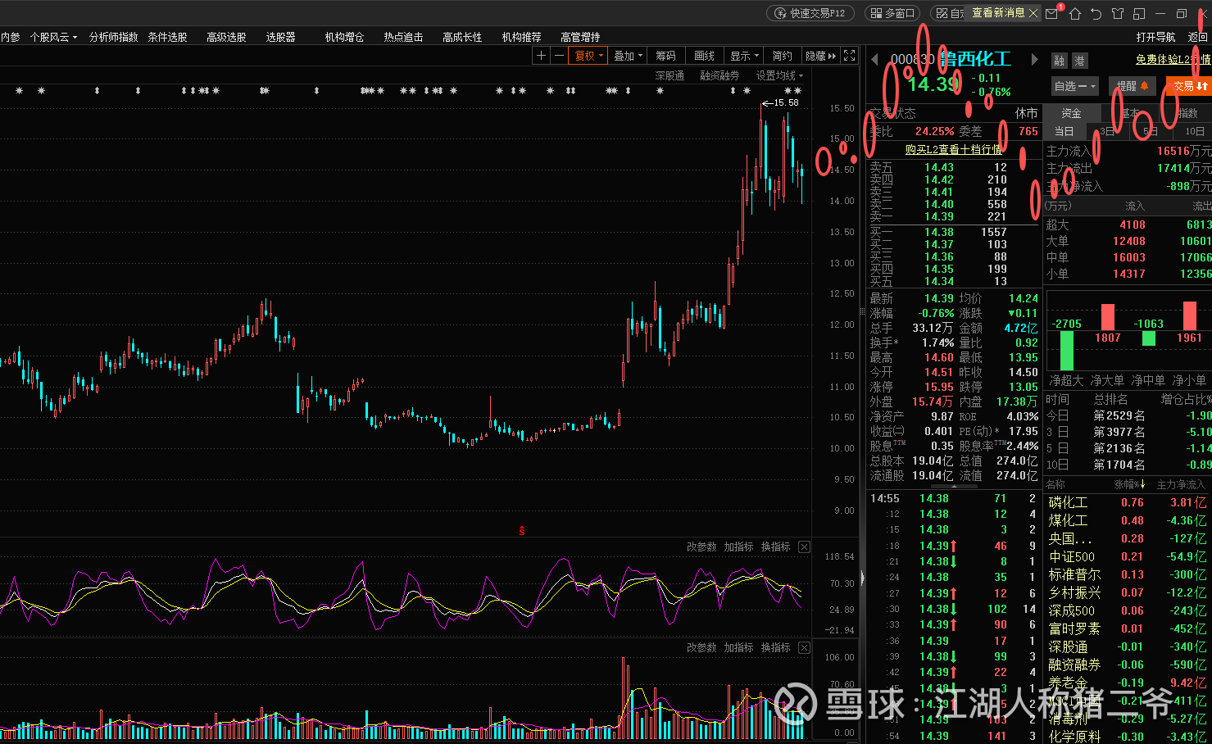
Task: Click the 打开导航 navigation link
Action: coord(1156,37)
